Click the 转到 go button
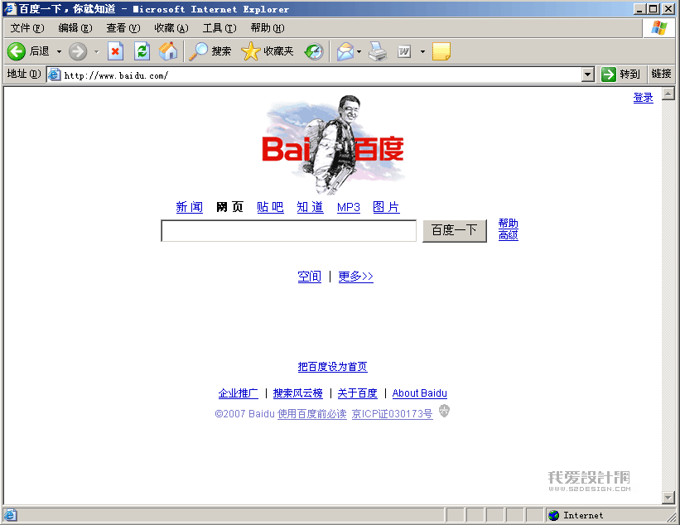 pos(620,75)
